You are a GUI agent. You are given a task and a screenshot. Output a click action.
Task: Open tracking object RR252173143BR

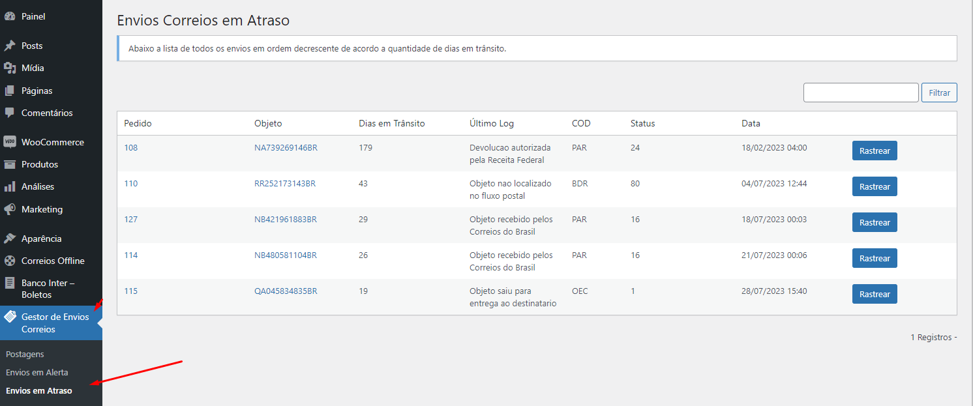point(285,183)
